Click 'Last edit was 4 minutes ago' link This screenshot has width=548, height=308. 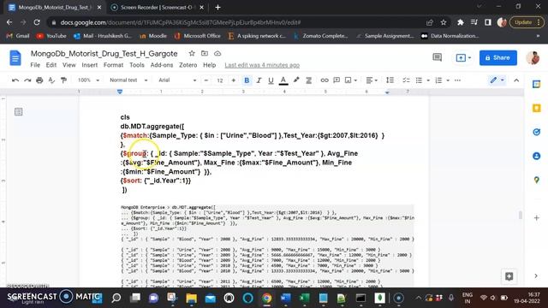tap(262, 65)
